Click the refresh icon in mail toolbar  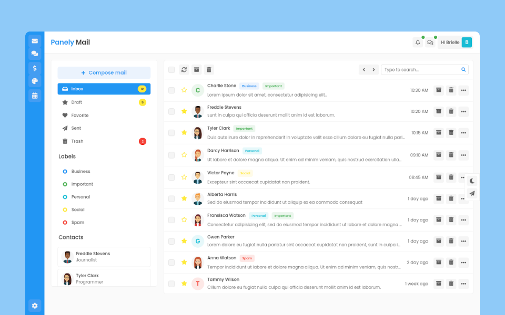tap(184, 70)
